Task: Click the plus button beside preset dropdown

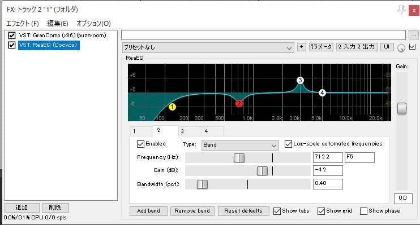Action: pyautogui.click(x=301, y=47)
